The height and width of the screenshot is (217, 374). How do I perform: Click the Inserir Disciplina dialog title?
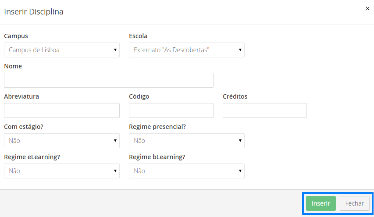pyautogui.click(x=34, y=12)
